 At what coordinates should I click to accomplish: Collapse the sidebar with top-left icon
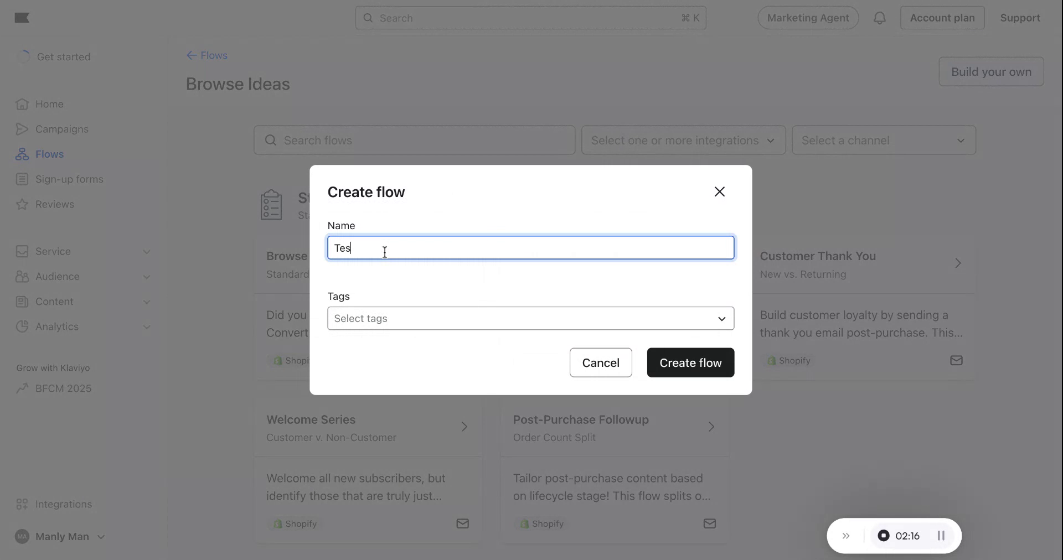pyautogui.click(x=22, y=18)
